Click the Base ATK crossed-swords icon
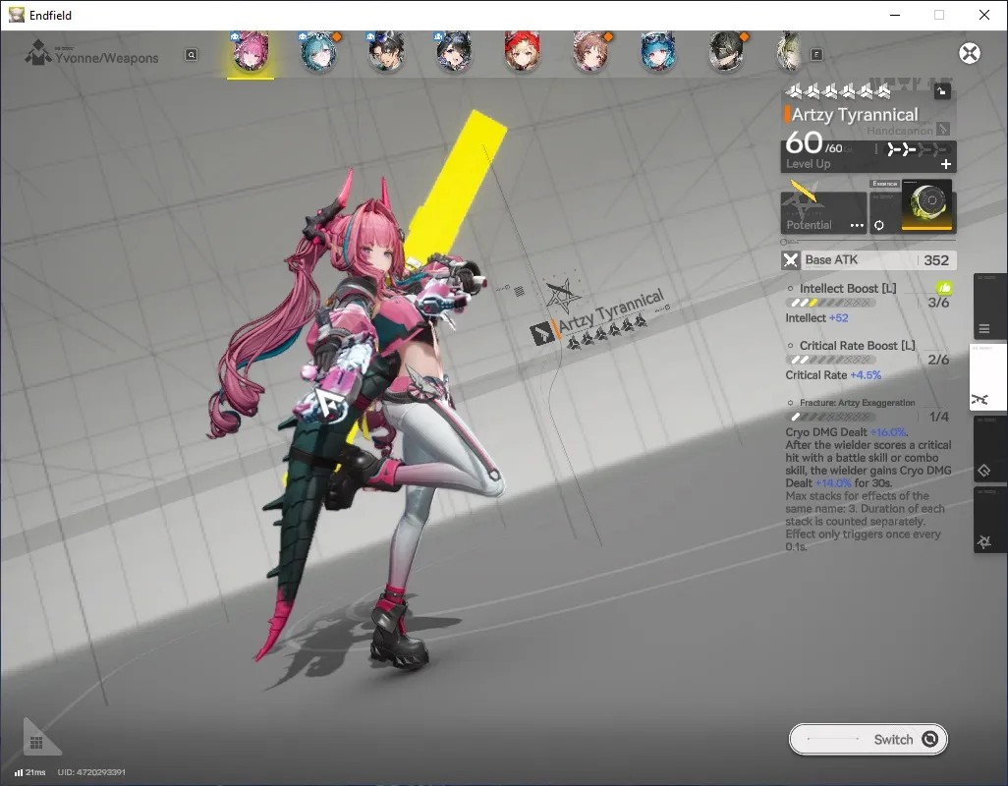Screen dimensions: 1008x786 point(790,260)
